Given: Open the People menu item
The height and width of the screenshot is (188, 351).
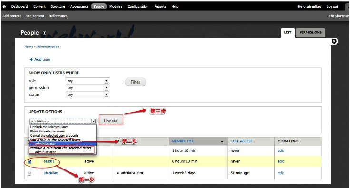Looking at the screenshot, I should [99, 7].
